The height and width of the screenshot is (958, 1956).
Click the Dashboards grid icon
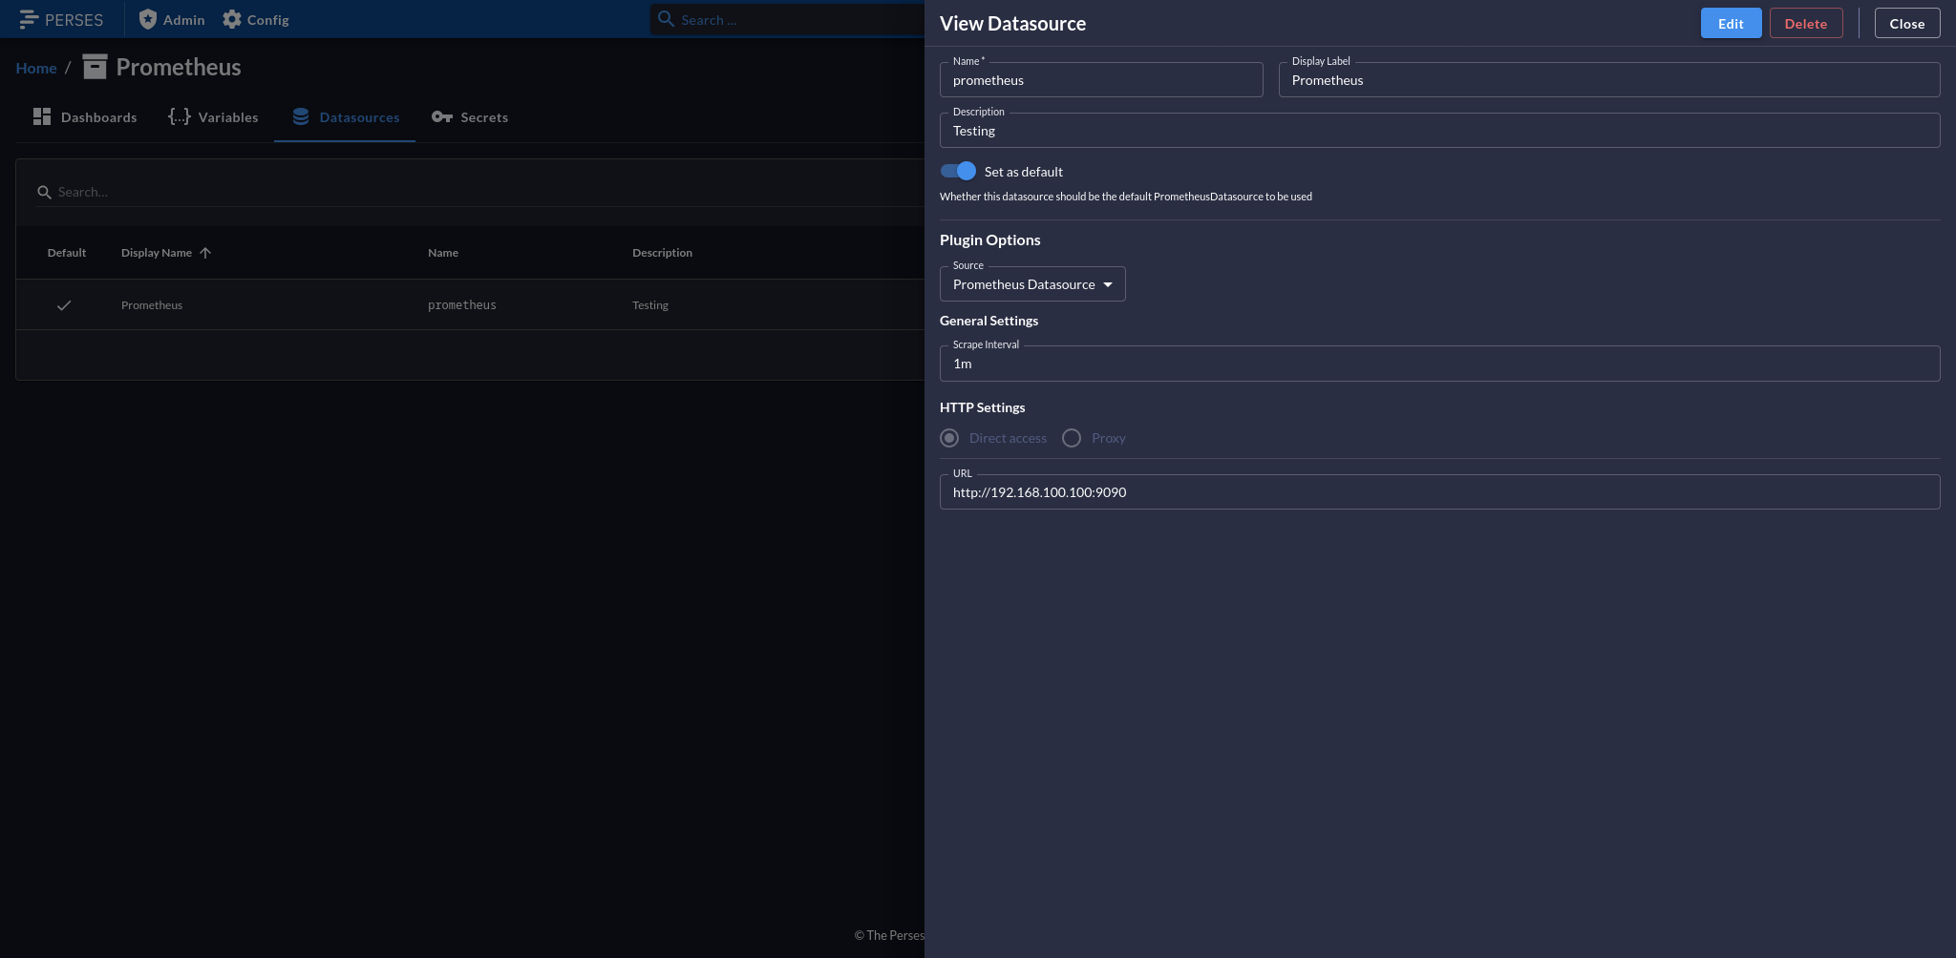[x=43, y=116]
